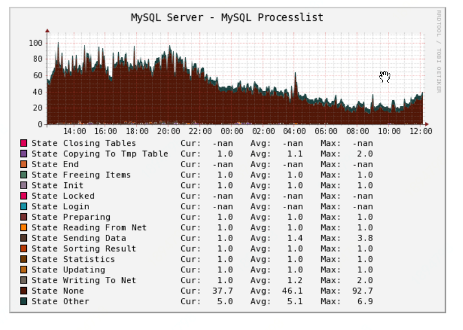Click the State Other Avg value 5.1
The image size is (463, 330).
click(x=295, y=301)
